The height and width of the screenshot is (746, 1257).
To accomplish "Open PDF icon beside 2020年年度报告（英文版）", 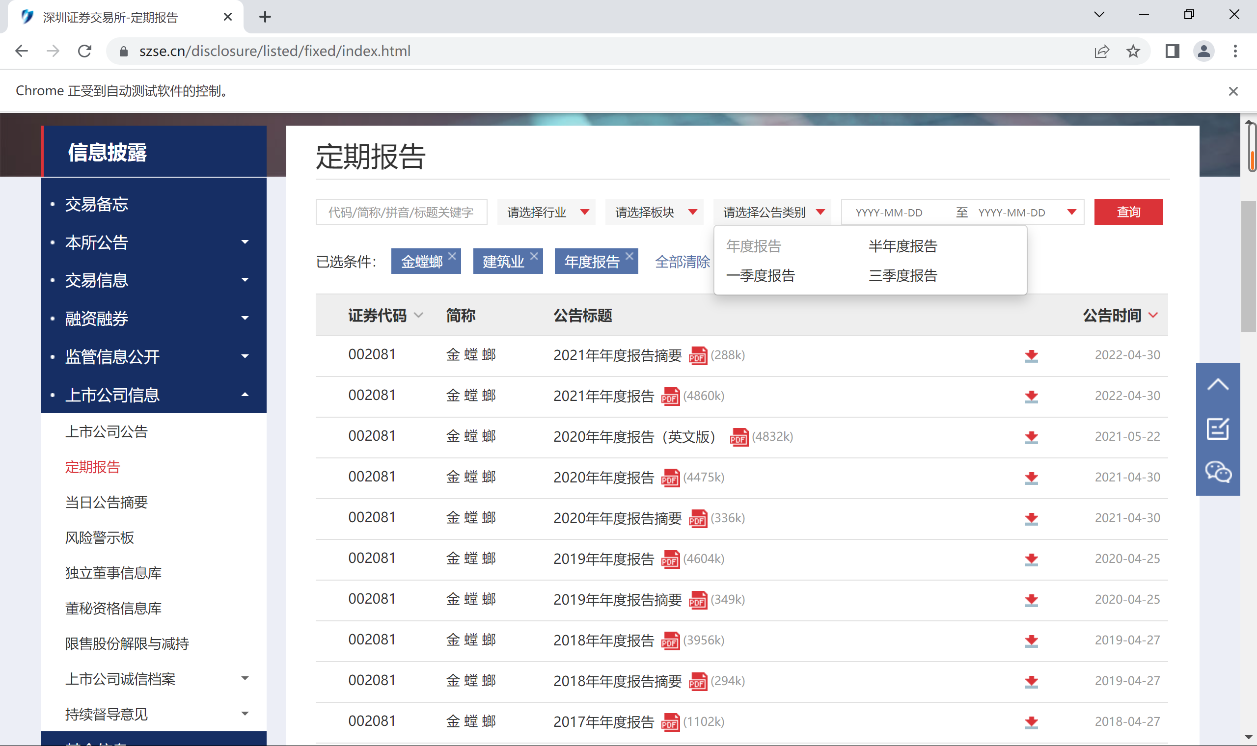I will (738, 437).
